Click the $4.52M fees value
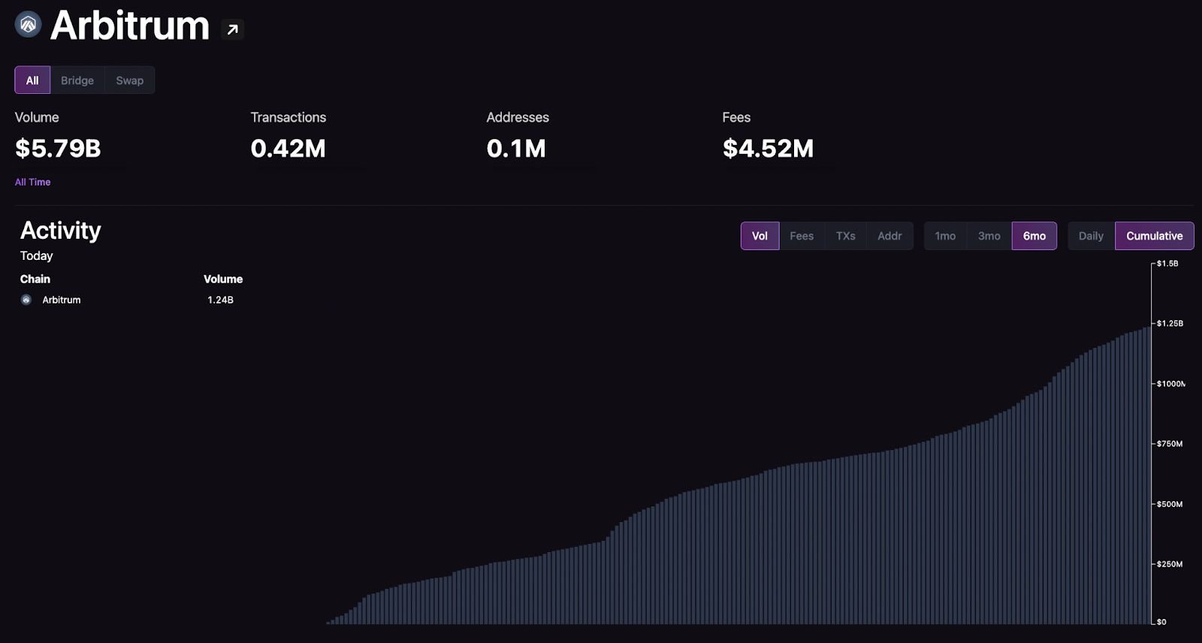Viewport: 1202px width, 643px height. (x=768, y=149)
